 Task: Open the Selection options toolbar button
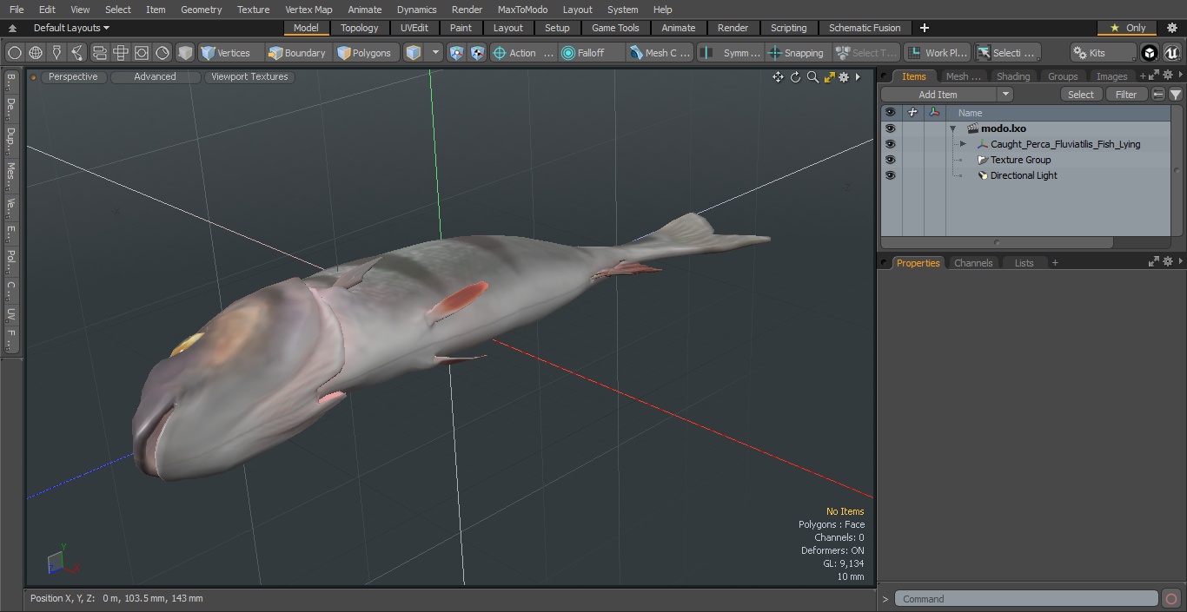(x=1006, y=53)
